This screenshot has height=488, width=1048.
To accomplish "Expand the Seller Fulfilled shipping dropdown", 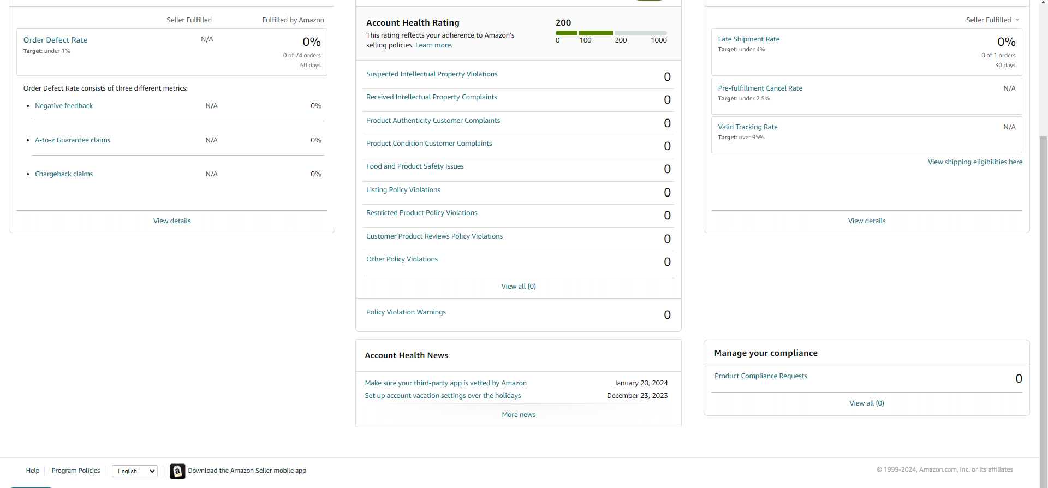I will [x=992, y=20].
